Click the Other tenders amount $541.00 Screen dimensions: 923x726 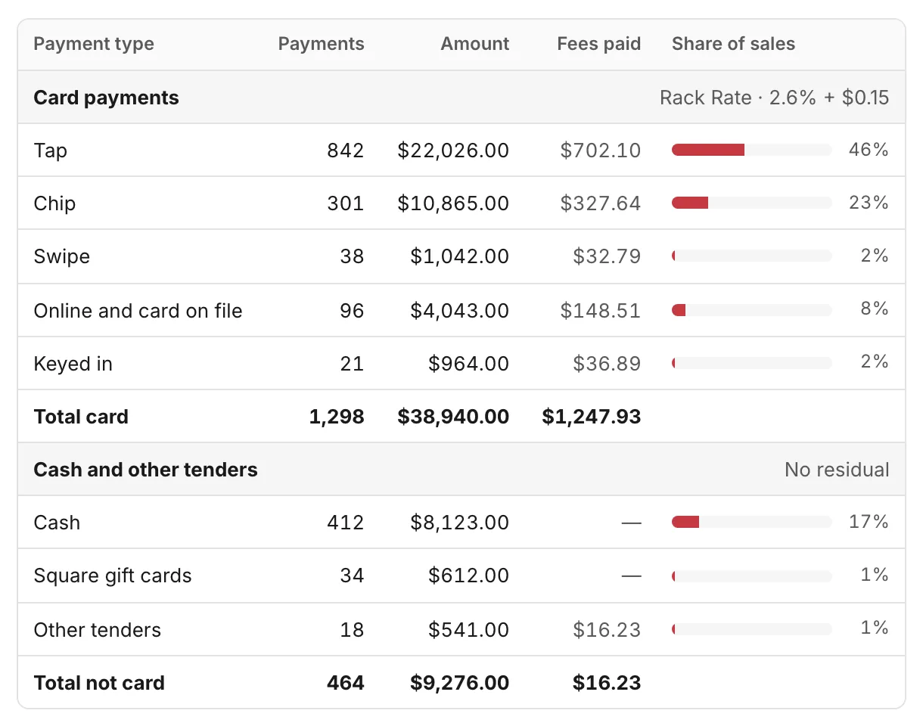tap(468, 630)
